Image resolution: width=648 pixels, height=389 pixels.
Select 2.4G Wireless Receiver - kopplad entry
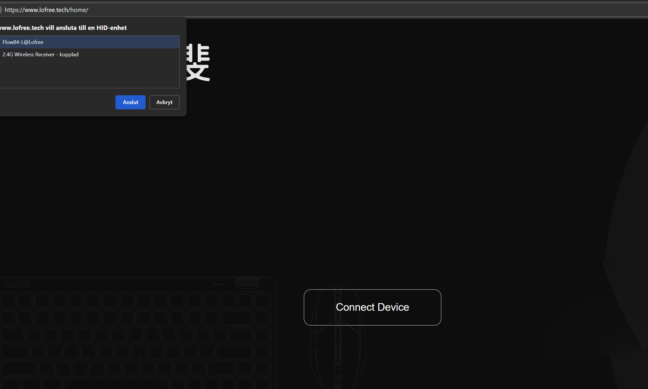(x=90, y=54)
